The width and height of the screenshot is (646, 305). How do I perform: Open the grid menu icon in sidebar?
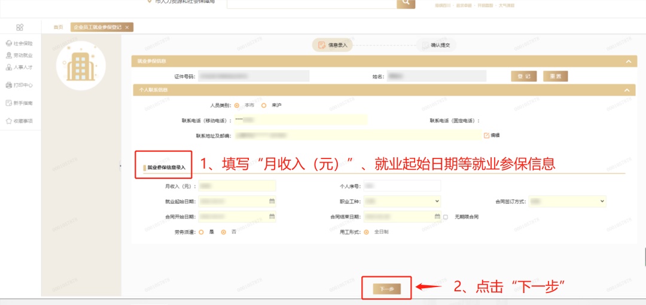point(20,27)
